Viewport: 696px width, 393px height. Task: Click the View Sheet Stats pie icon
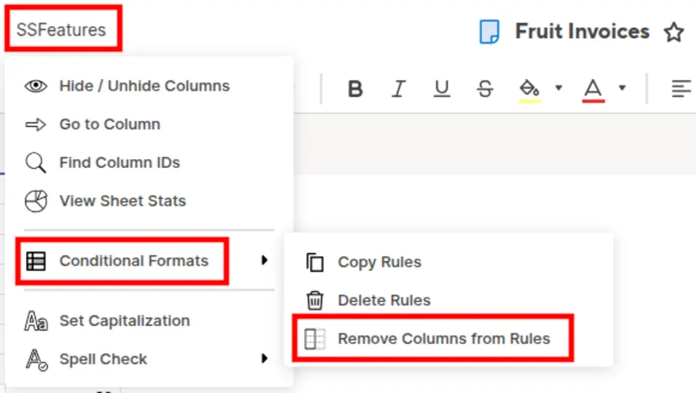(x=35, y=201)
